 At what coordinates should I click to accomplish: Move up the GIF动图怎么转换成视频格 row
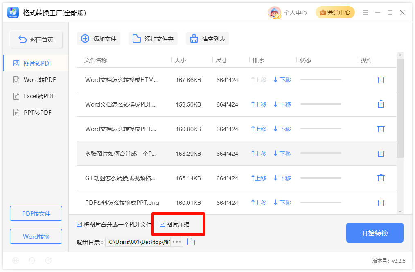point(259,178)
